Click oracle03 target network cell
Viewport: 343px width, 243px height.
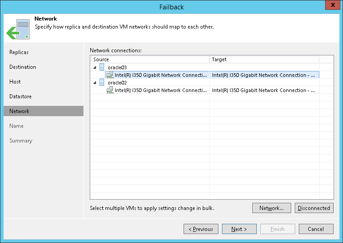tap(264, 75)
